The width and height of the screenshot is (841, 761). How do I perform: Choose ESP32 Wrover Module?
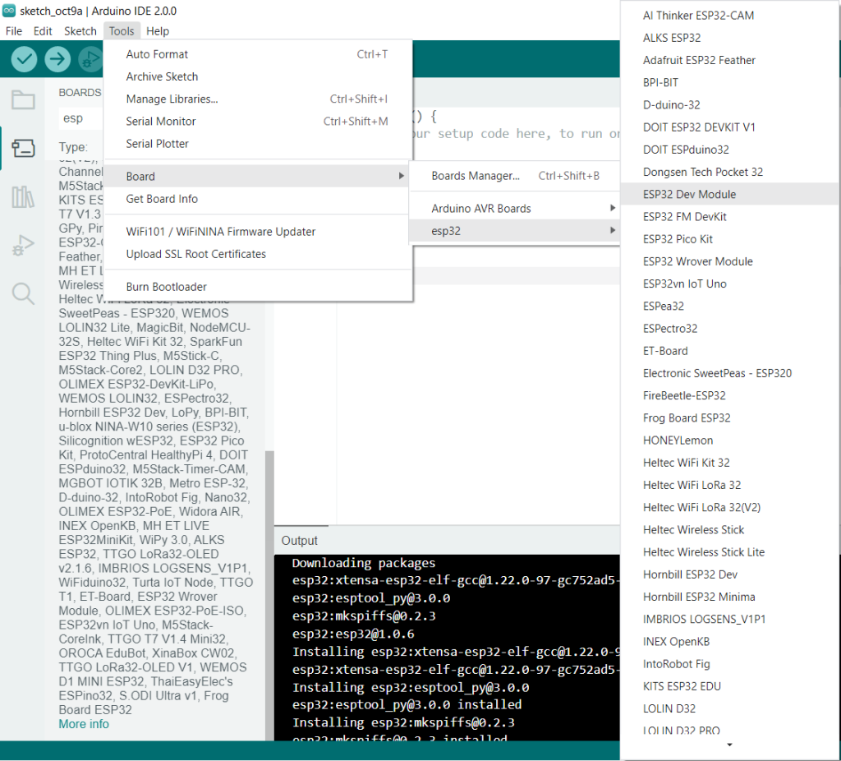coord(729,261)
